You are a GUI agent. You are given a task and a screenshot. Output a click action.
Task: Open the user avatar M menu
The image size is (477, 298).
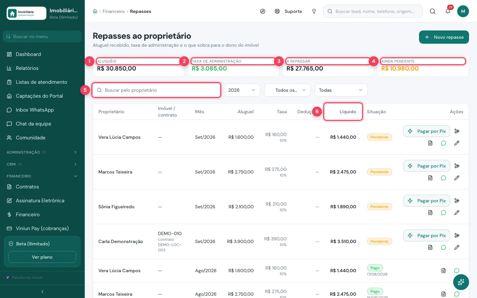(x=463, y=11)
